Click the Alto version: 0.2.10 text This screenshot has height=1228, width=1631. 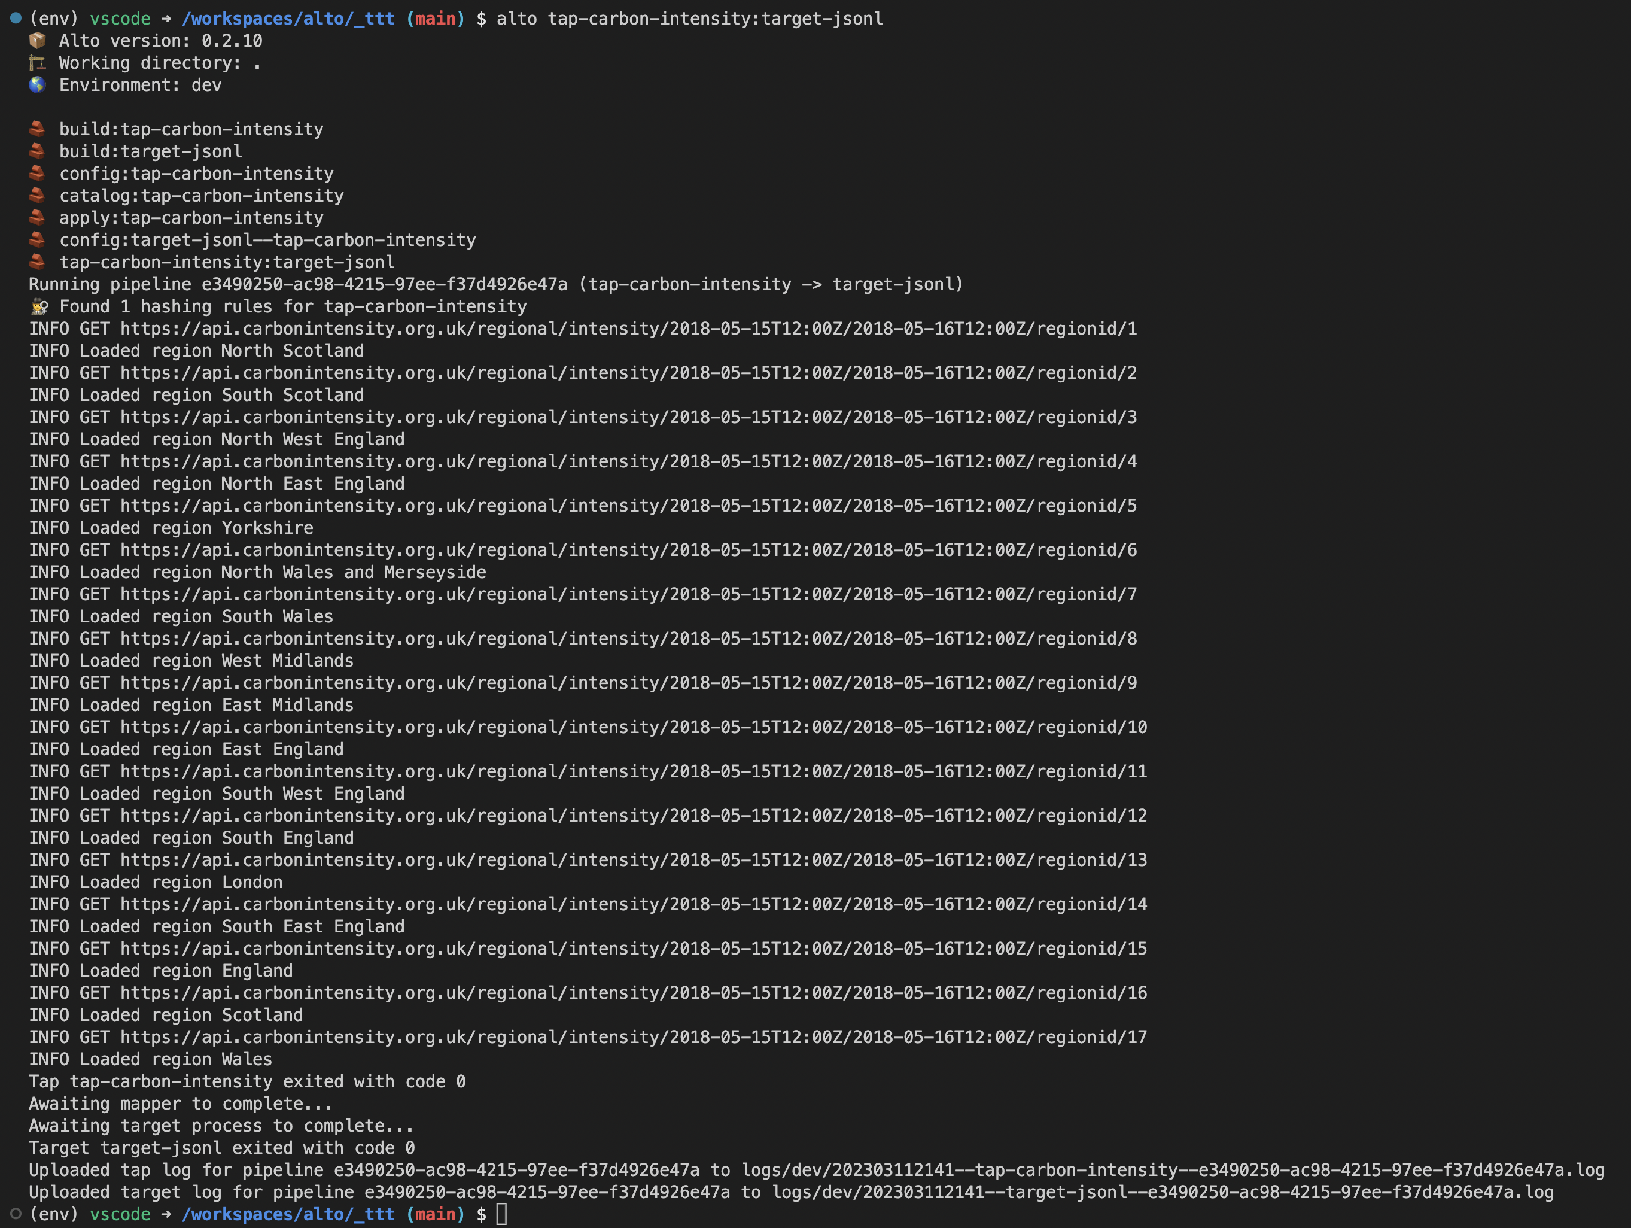[x=161, y=41]
